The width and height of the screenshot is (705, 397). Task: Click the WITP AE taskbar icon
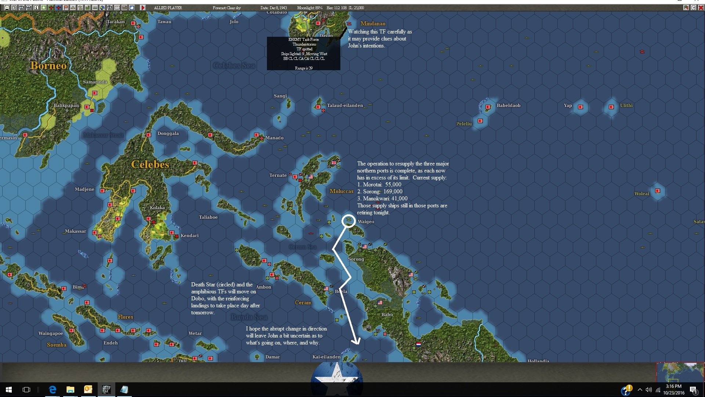(x=106, y=390)
